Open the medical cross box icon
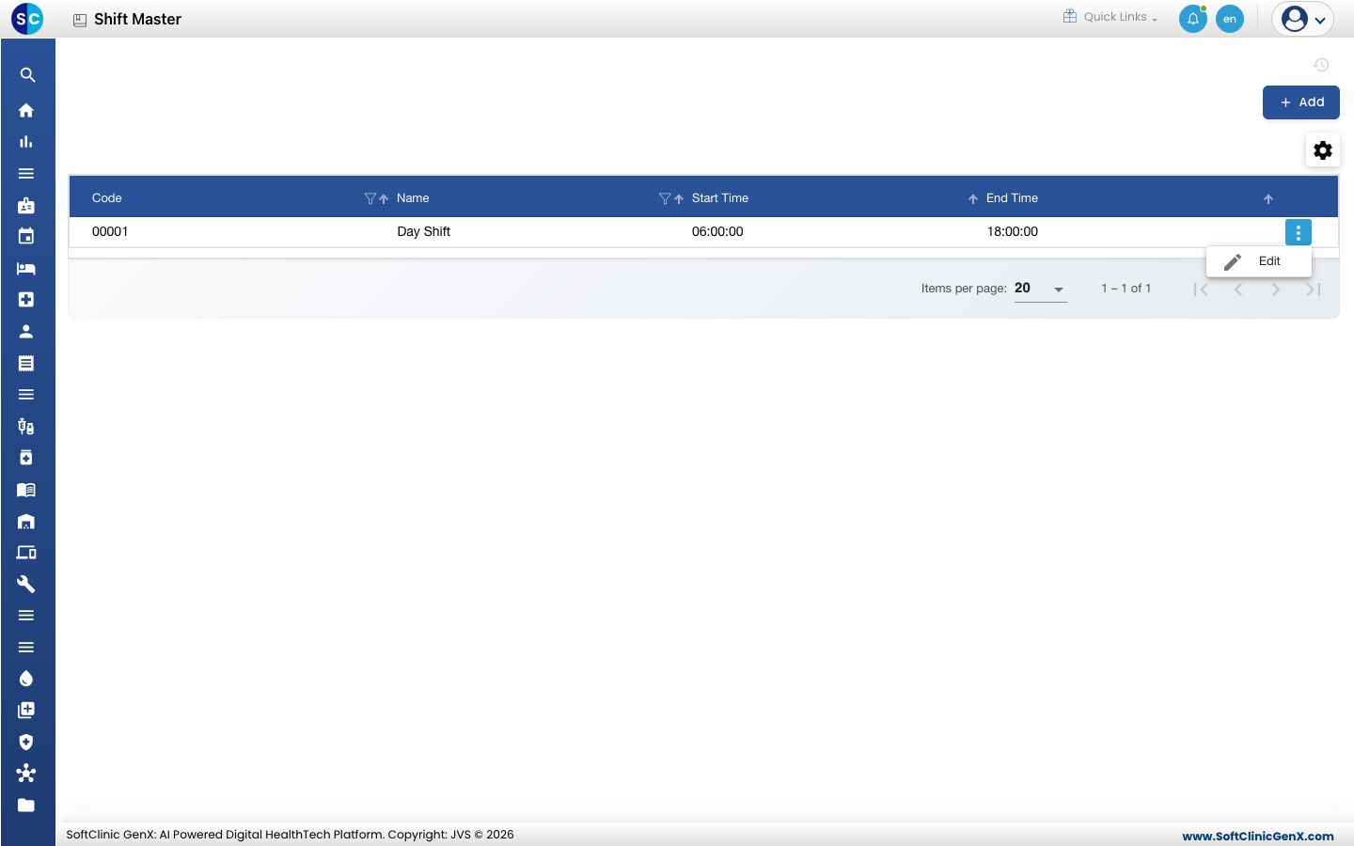 26,300
